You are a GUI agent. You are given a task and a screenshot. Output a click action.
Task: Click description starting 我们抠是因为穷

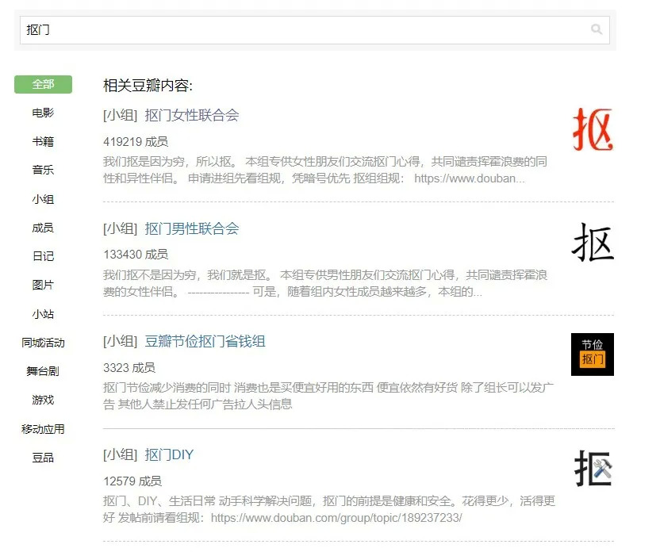(x=325, y=170)
